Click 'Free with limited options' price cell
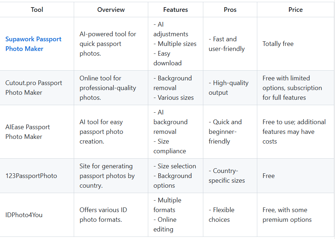335x239 pixels. pos(292,88)
